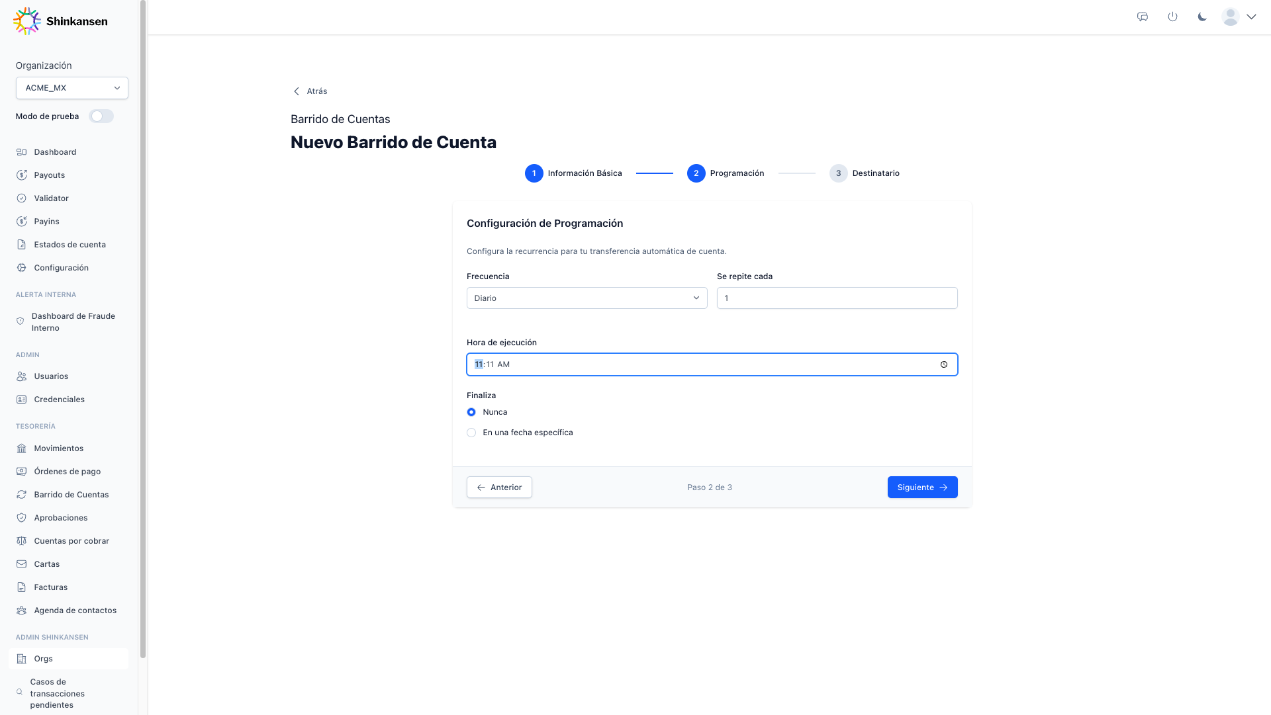The height and width of the screenshot is (715, 1271).
Task: Select step 2 Programación
Action: pyautogui.click(x=726, y=173)
